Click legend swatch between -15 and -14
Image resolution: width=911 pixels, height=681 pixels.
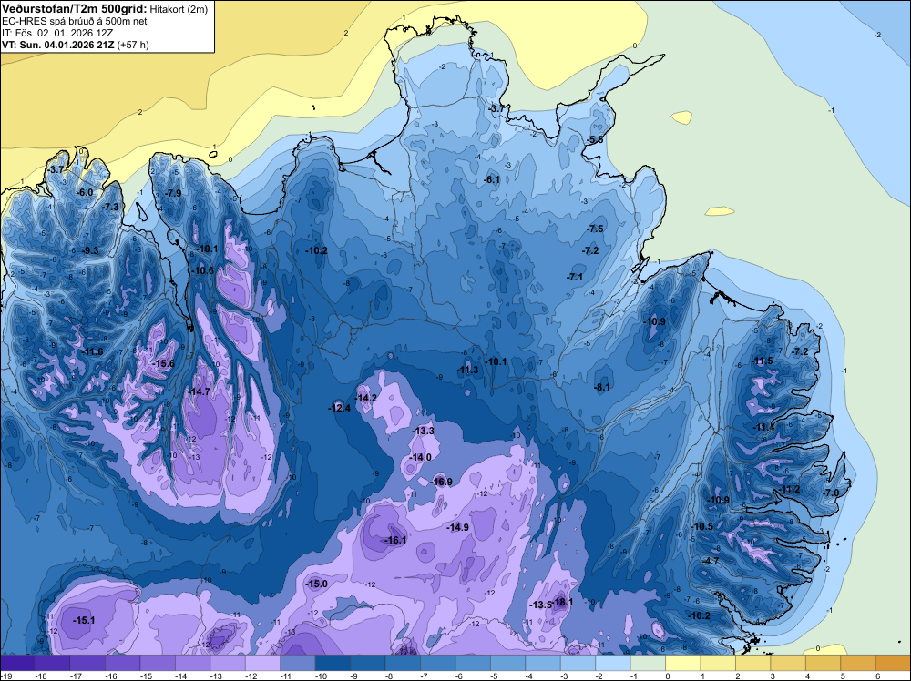(x=158, y=663)
